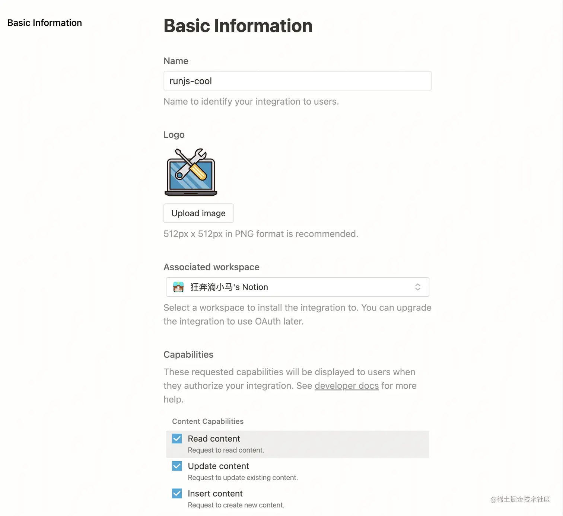The image size is (563, 516).
Task: Click the Capabilities heading
Action: pyautogui.click(x=188, y=354)
